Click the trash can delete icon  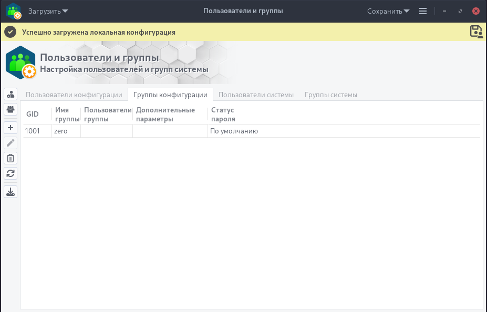pos(11,158)
